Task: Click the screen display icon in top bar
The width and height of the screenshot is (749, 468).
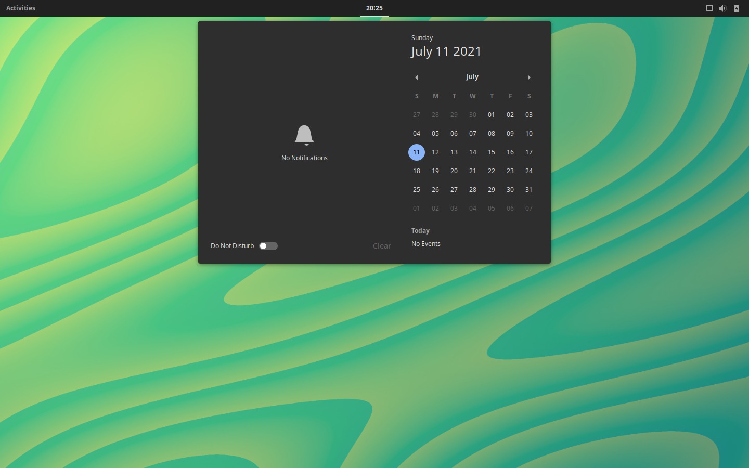Action: [x=709, y=8]
